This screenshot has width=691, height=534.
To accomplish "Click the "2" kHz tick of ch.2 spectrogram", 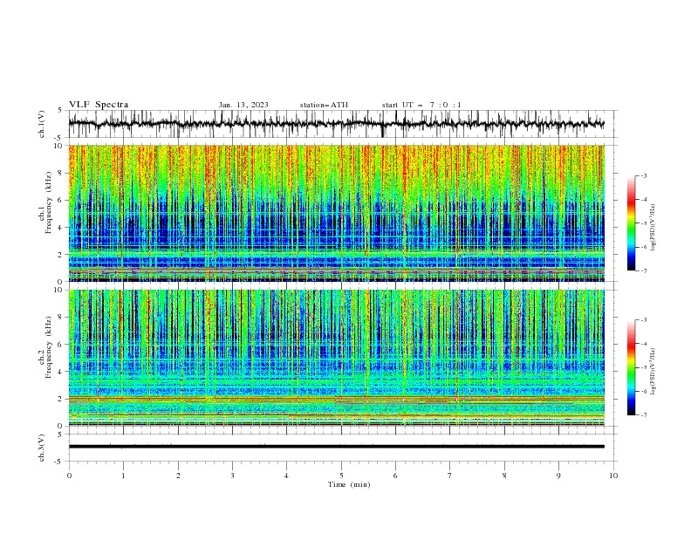I will point(61,399).
